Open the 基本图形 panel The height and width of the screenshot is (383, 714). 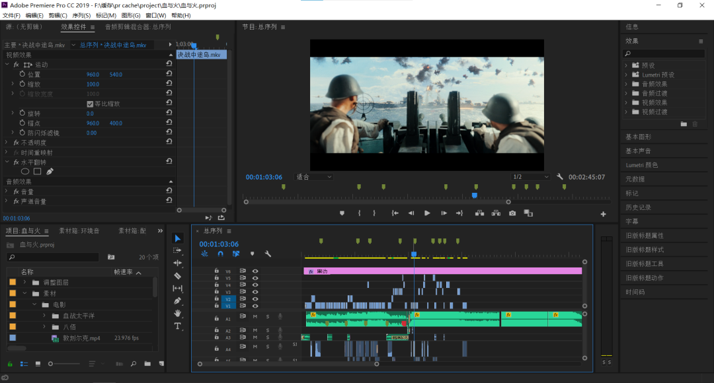tap(639, 137)
